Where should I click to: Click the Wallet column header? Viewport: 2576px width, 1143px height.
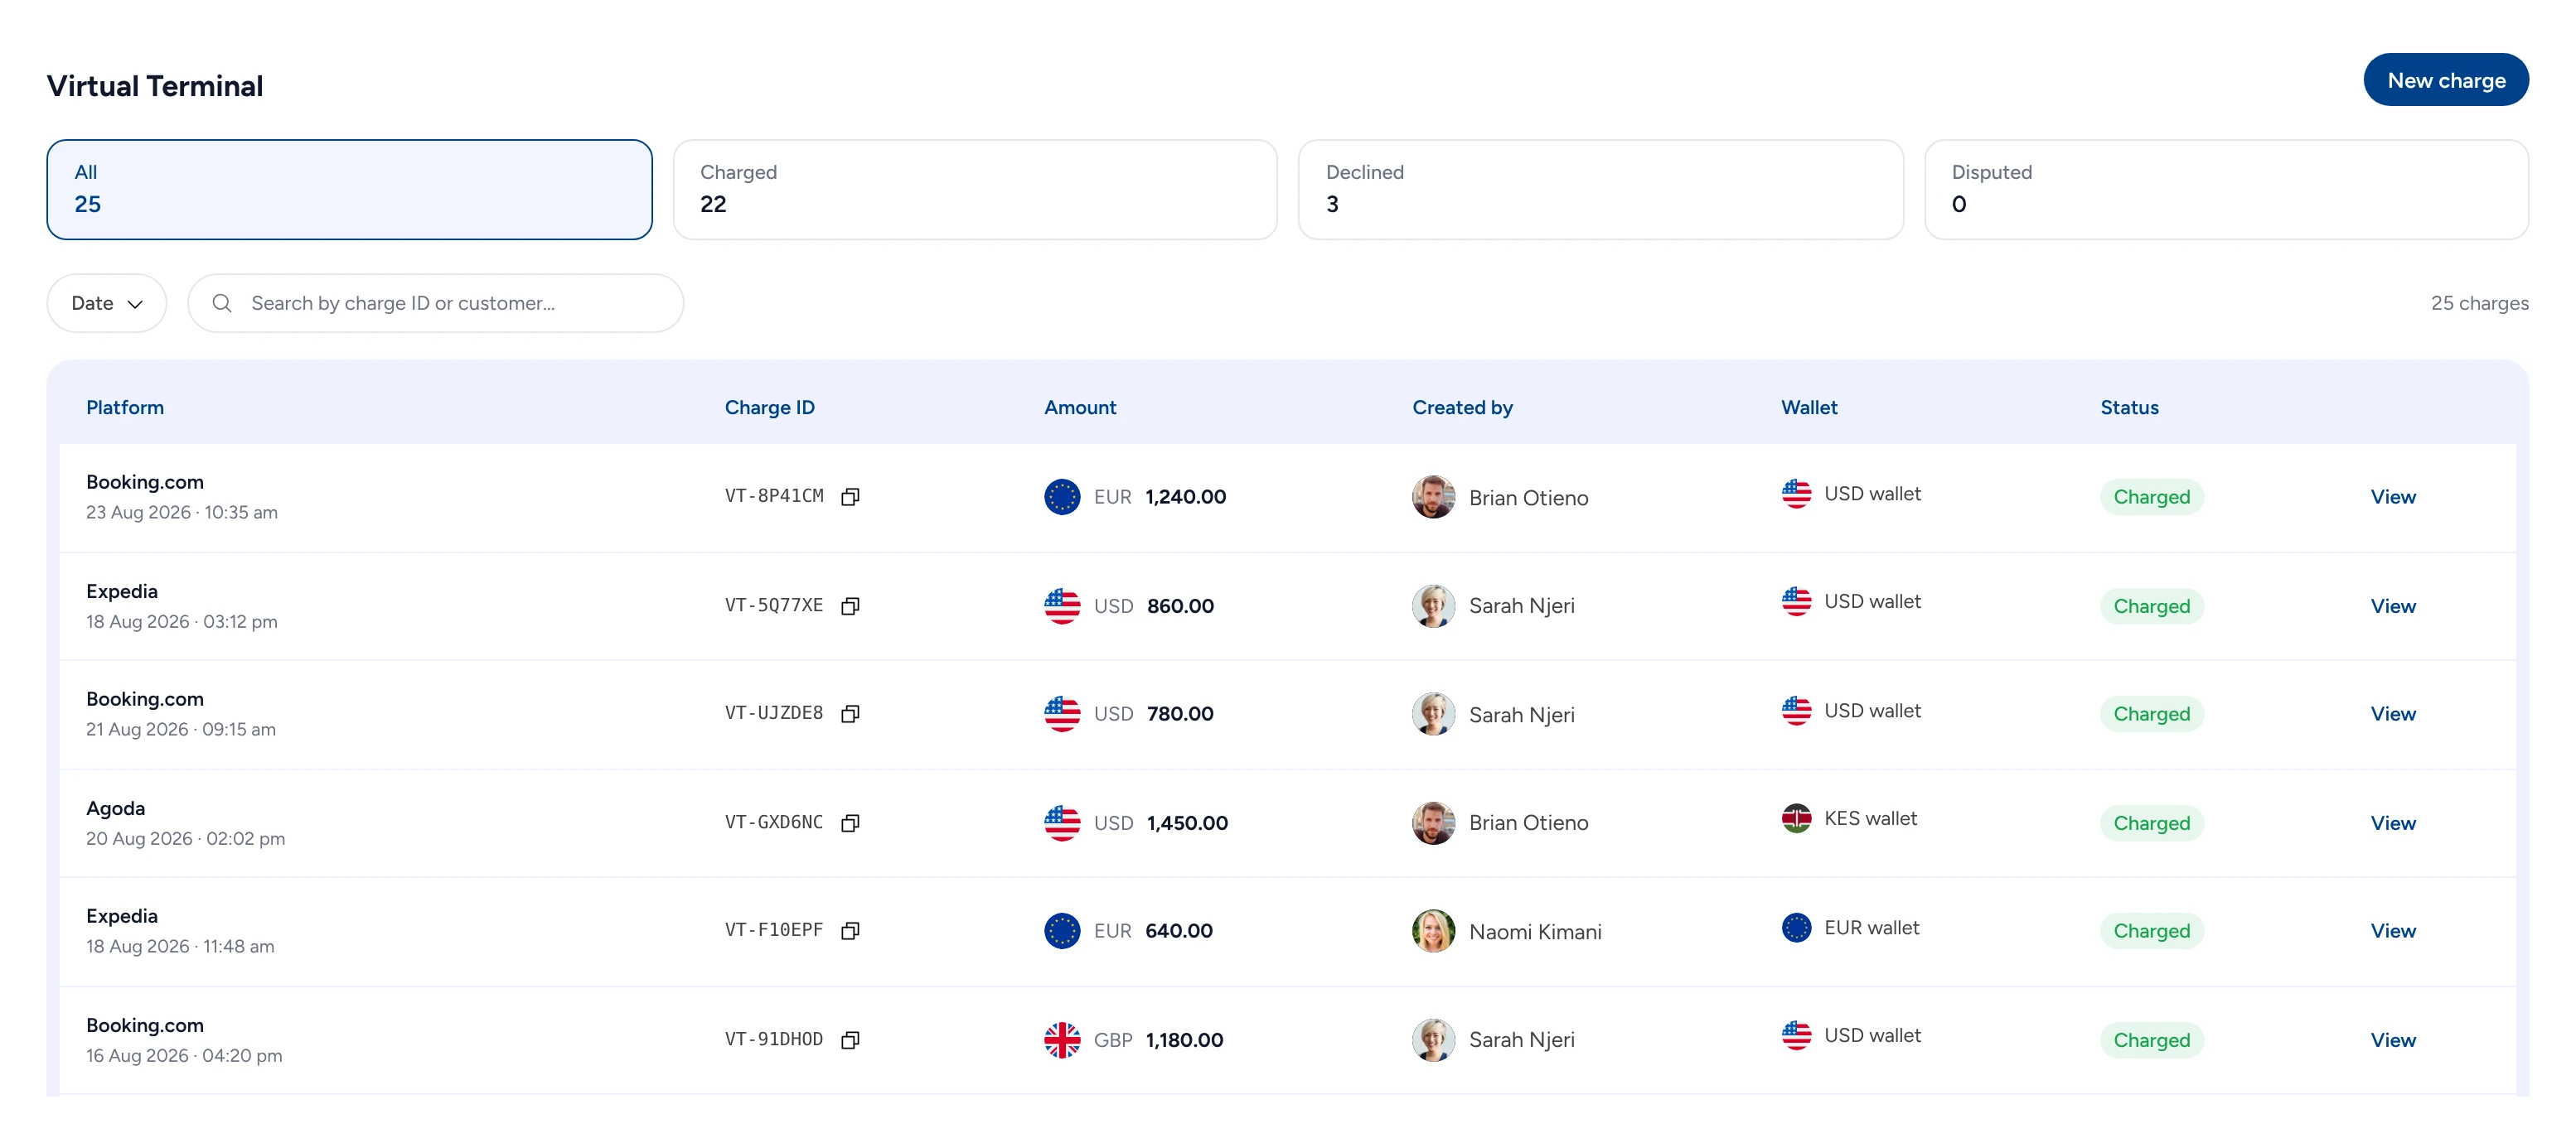coord(1809,408)
